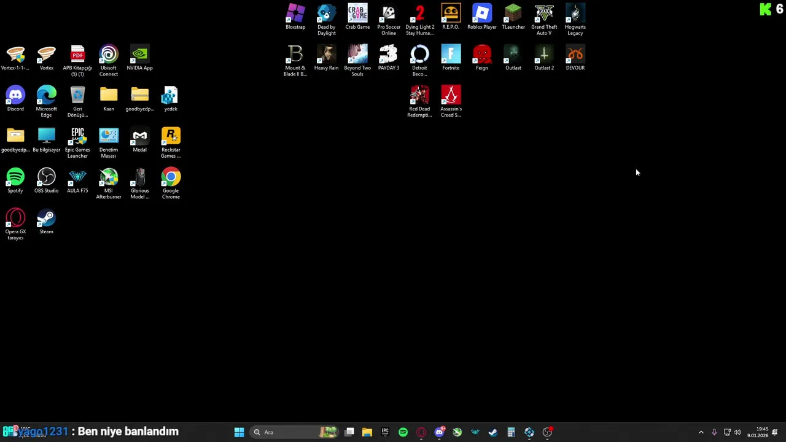Open Task View from taskbar
This screenshot has width=786, height=442.
click(349, 432)
